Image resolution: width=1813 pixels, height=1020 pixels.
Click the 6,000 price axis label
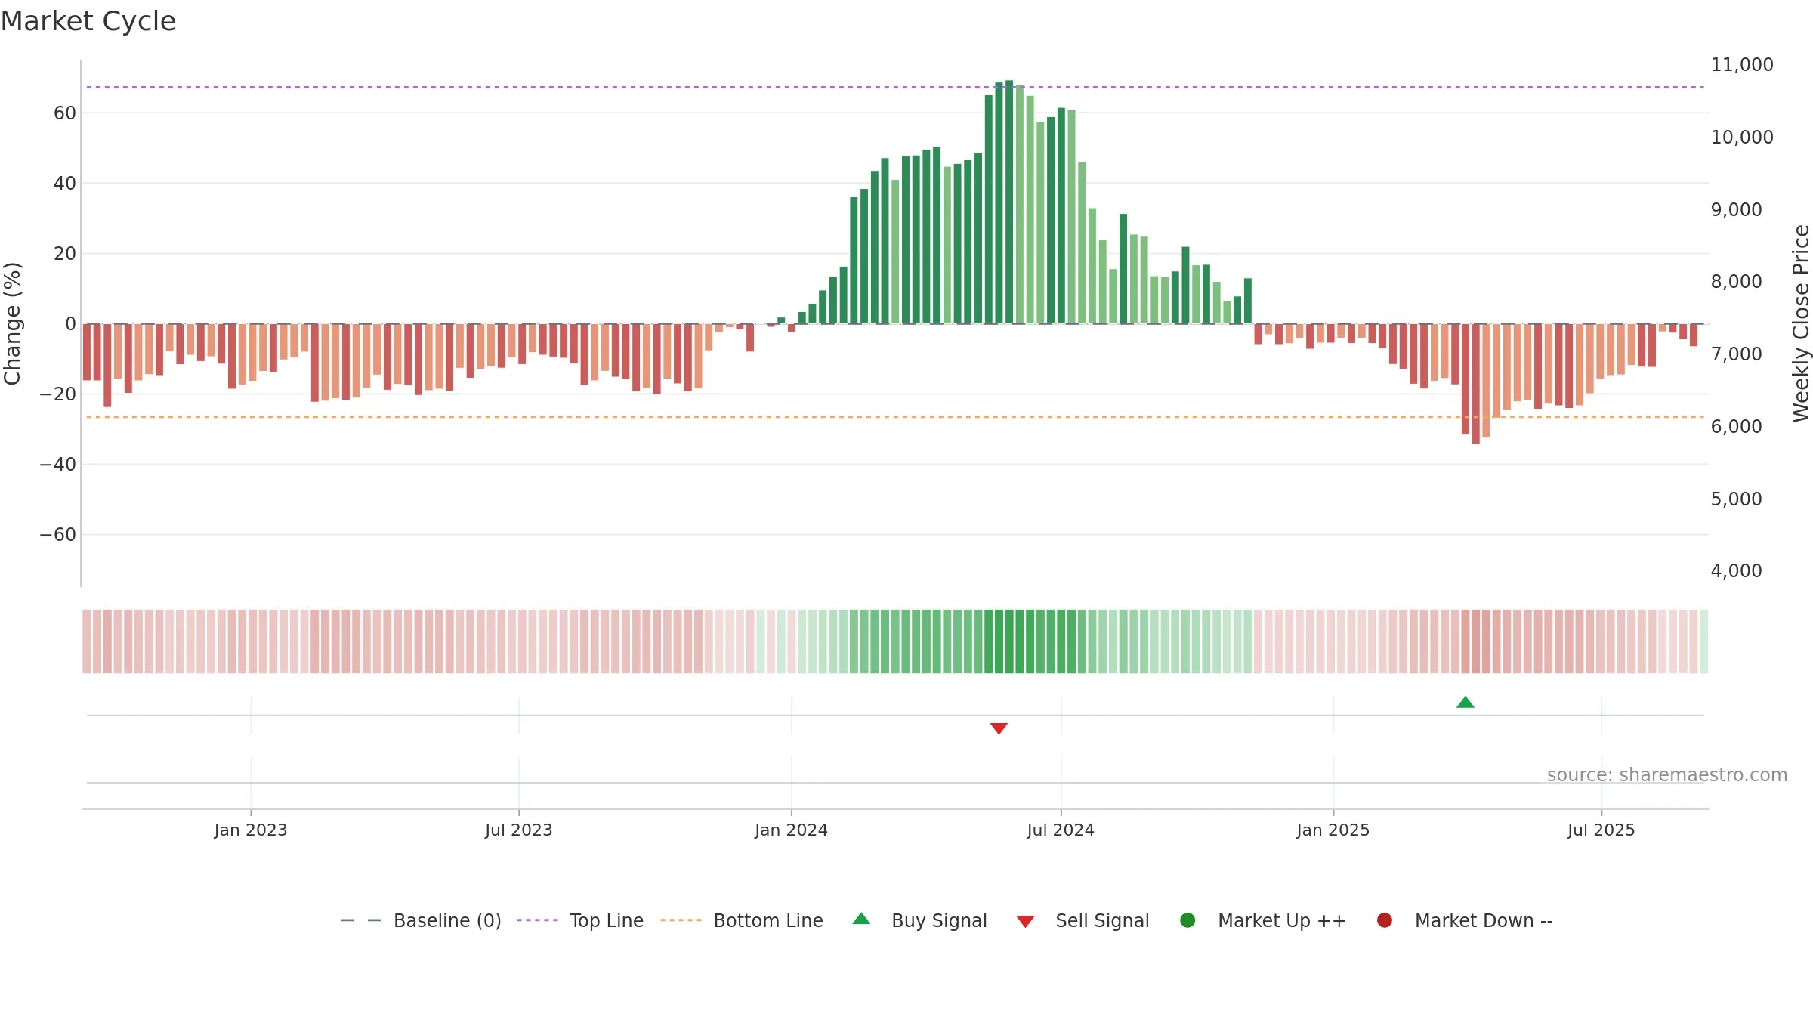[1736, 426]
